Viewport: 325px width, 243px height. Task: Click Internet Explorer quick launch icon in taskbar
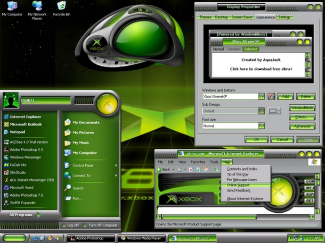point(35,238)
